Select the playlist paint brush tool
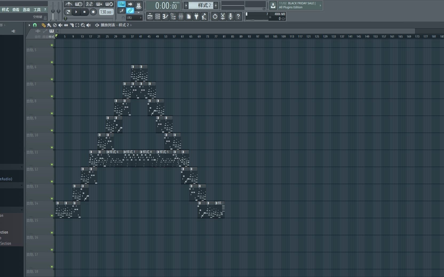 tap(49, 25)
